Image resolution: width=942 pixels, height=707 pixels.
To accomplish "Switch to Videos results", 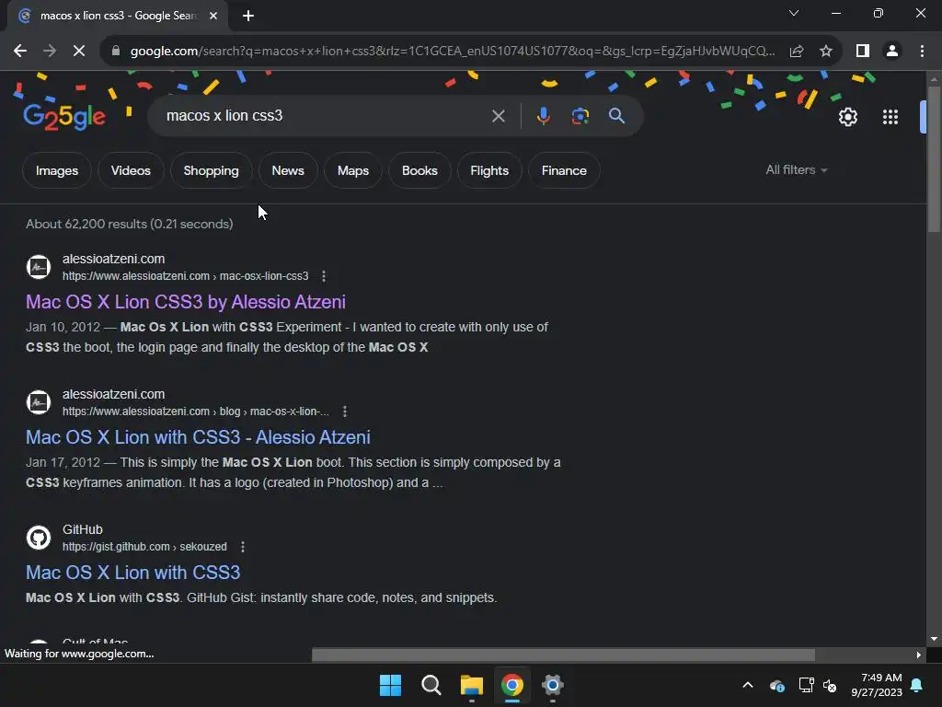I will [131, 170].
